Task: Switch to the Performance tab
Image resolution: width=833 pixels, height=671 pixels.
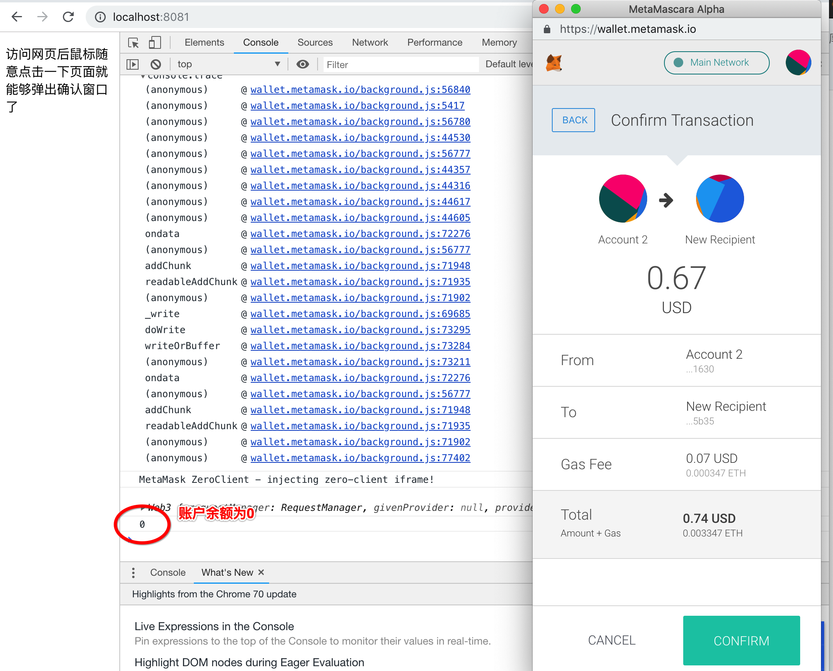Action: pyautogui.click(x=435, y=42)
